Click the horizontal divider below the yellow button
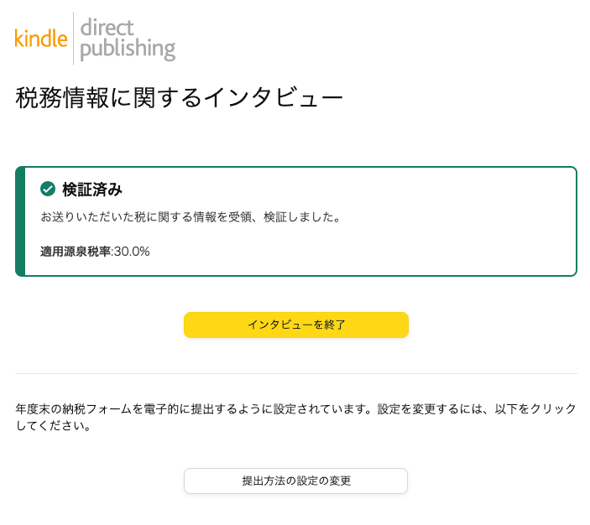The width and height of the screenshot is (590, 525). click(x=295, y=373)
